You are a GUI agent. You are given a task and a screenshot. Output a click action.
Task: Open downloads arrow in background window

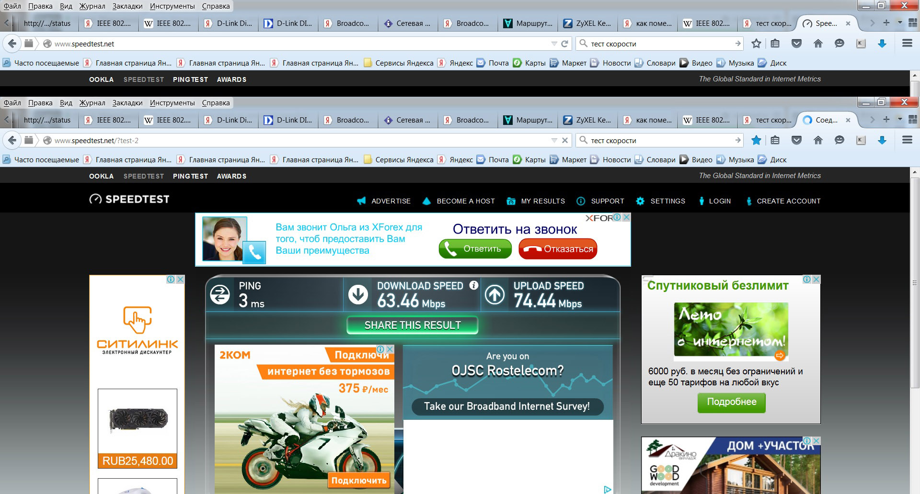click(882, 44)
